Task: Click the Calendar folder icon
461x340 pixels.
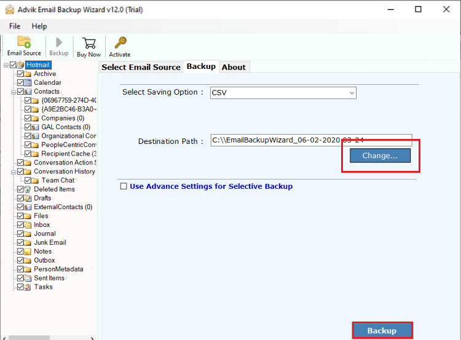Action: click(28, 82)
